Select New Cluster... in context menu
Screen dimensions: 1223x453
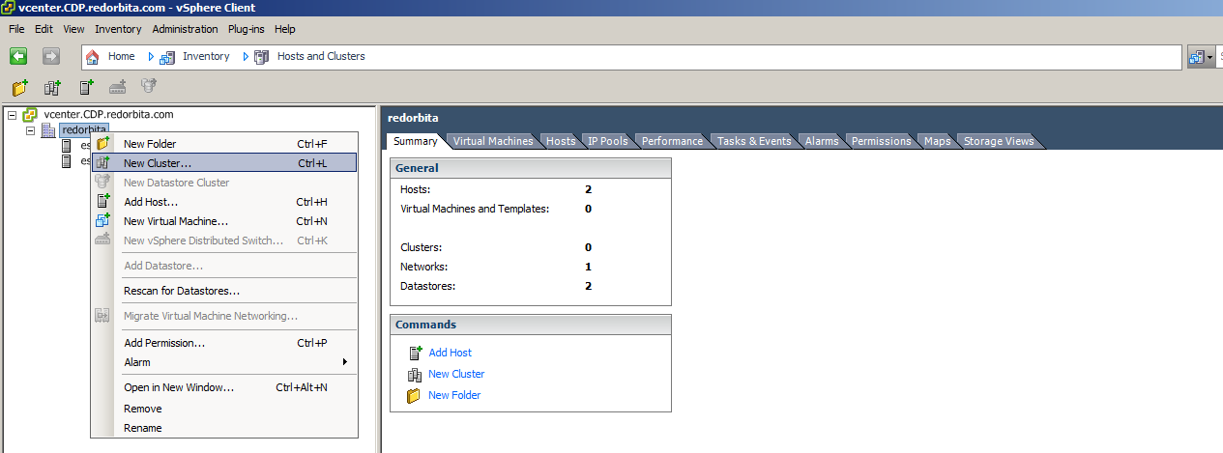224,163
